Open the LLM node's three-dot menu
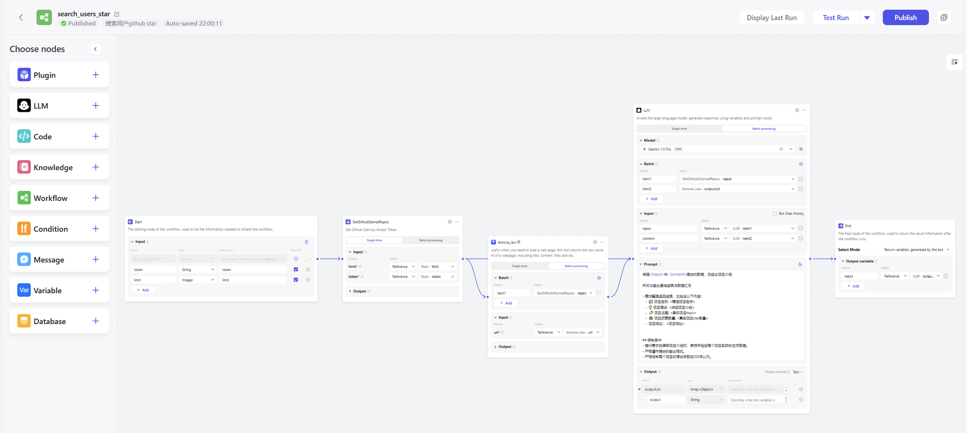 (804, 110)
